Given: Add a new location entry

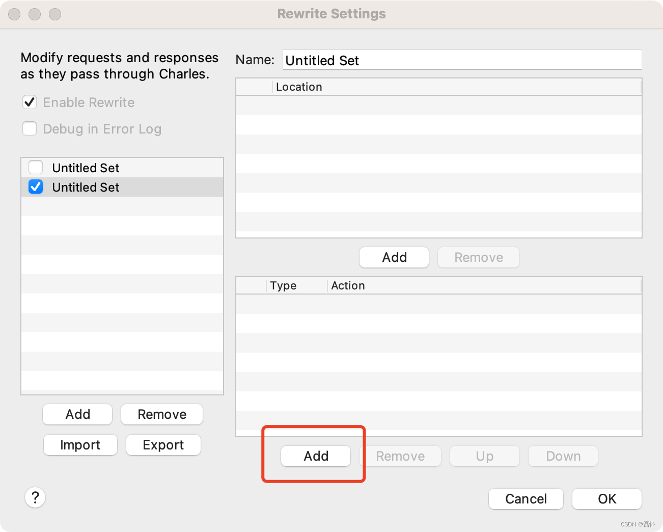Looking at the screenshot, I should click(394, 257).
